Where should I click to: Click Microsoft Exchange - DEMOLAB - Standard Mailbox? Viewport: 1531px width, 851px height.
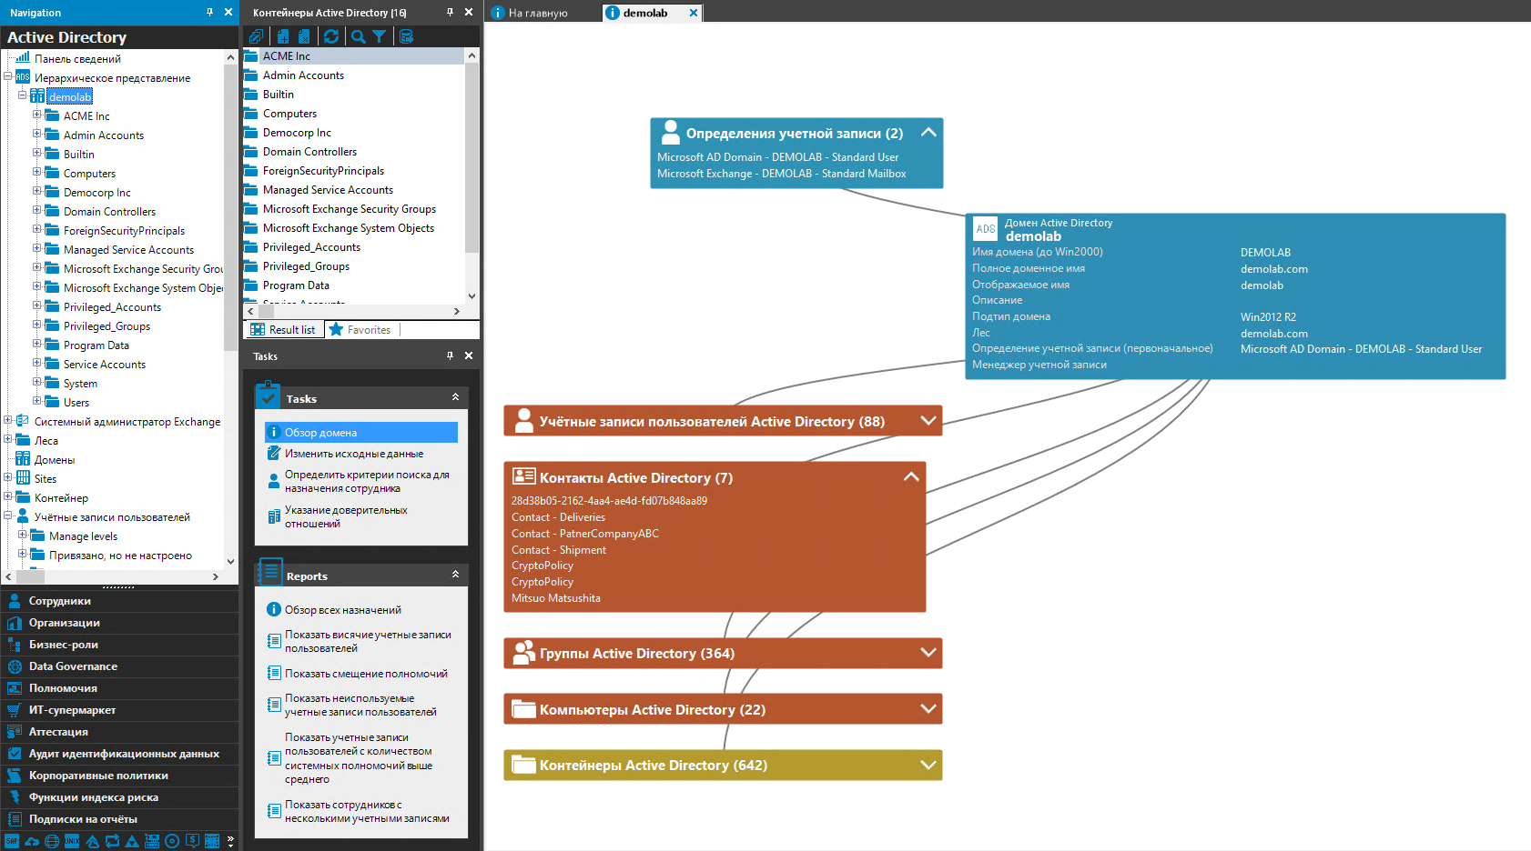click(x=782, y=174)
